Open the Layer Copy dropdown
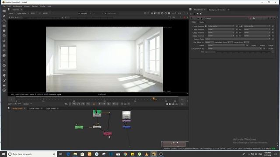Viewport: 280px width, 157px height. 238,39
